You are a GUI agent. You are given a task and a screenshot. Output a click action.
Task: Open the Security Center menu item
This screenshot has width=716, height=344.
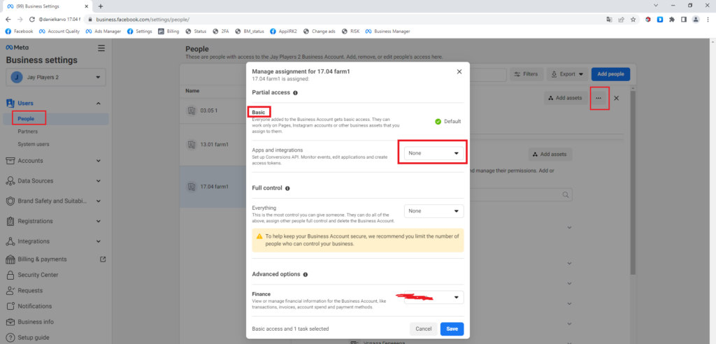(x=38, y=275)
